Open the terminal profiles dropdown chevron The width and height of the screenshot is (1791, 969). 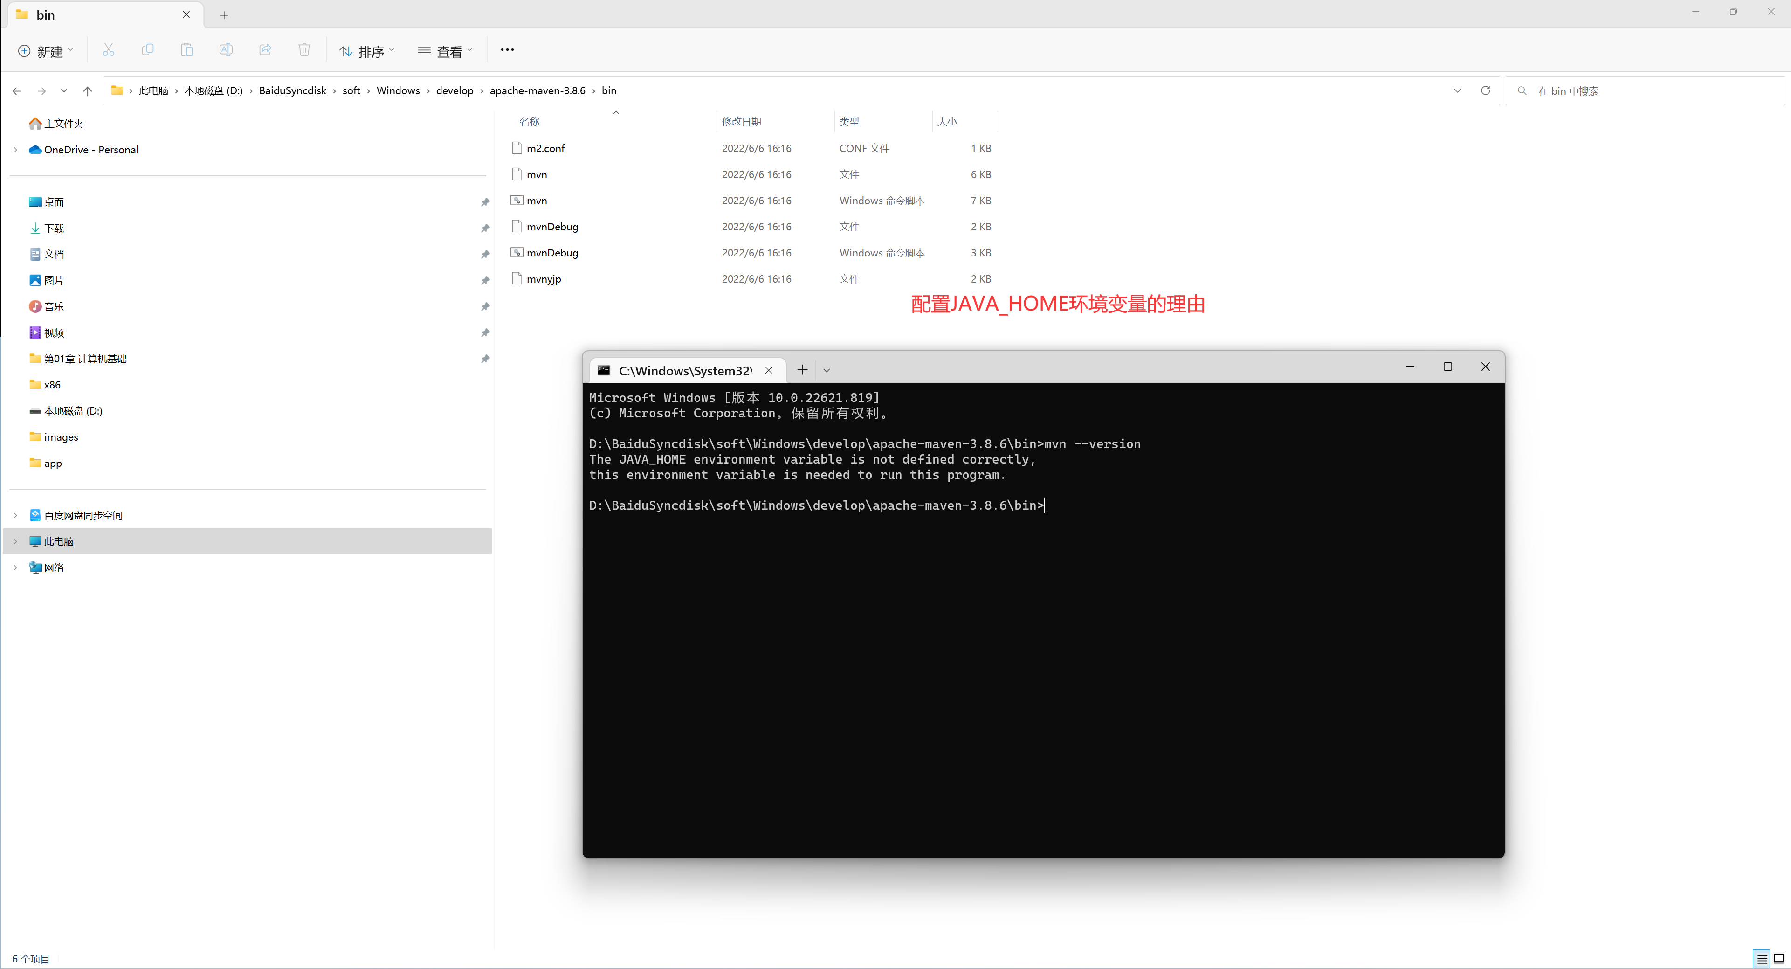[827, 371]
